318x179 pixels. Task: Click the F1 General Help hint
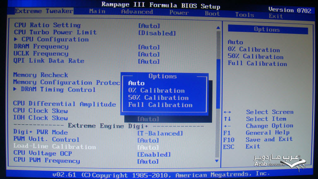pos(256,133)
